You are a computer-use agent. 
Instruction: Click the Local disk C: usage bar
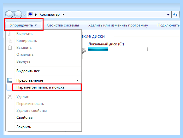pos(118,49)
